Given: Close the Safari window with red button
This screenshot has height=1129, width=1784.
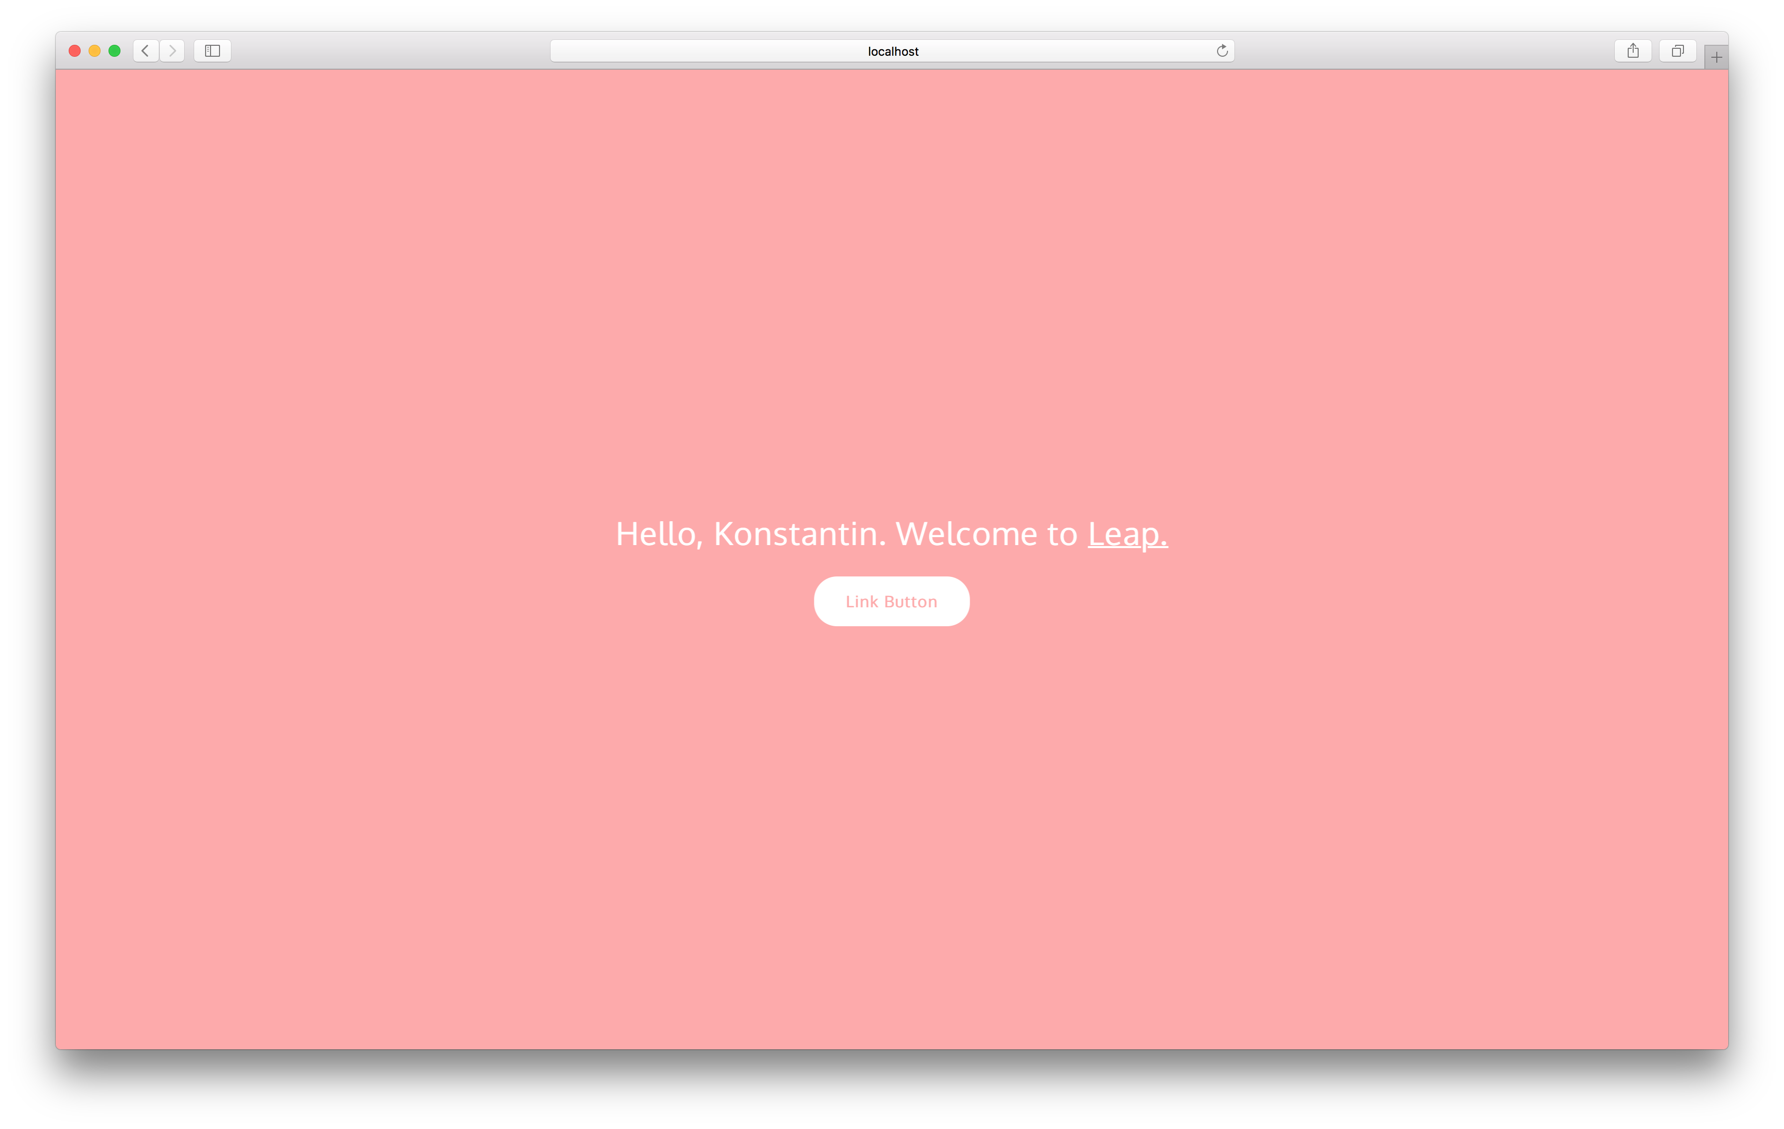Looking at the screenshot, I should pyautogui.click(x=75, y=51).
